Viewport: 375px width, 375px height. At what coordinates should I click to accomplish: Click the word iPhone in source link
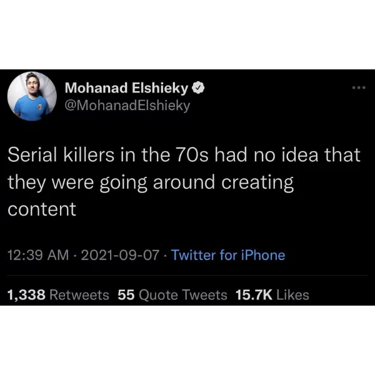click(x=263, y=255)
